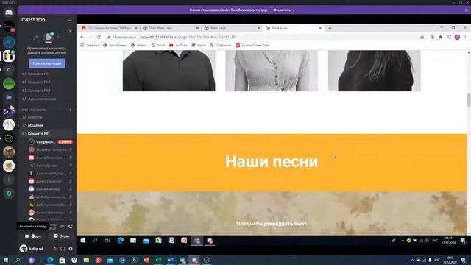Click the Chrome address bar URL
471x265 pixels.
tap(188, 37)
